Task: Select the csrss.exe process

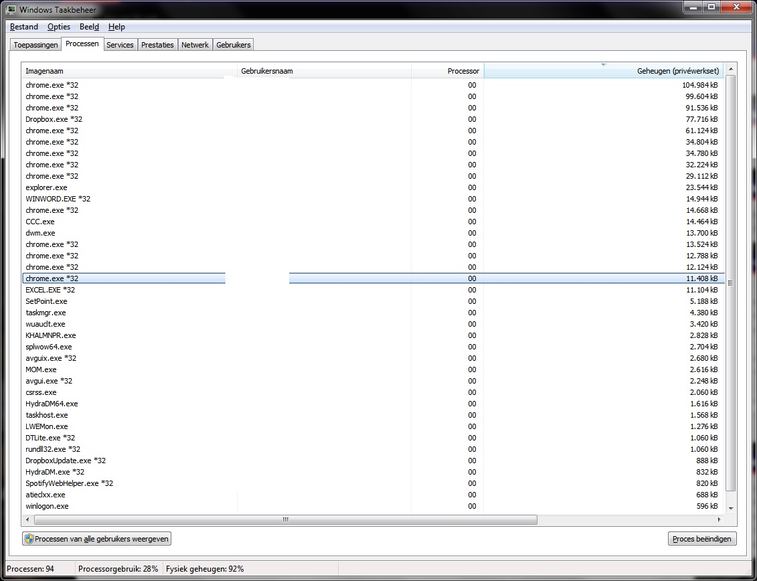Action: tap(373, 393)
